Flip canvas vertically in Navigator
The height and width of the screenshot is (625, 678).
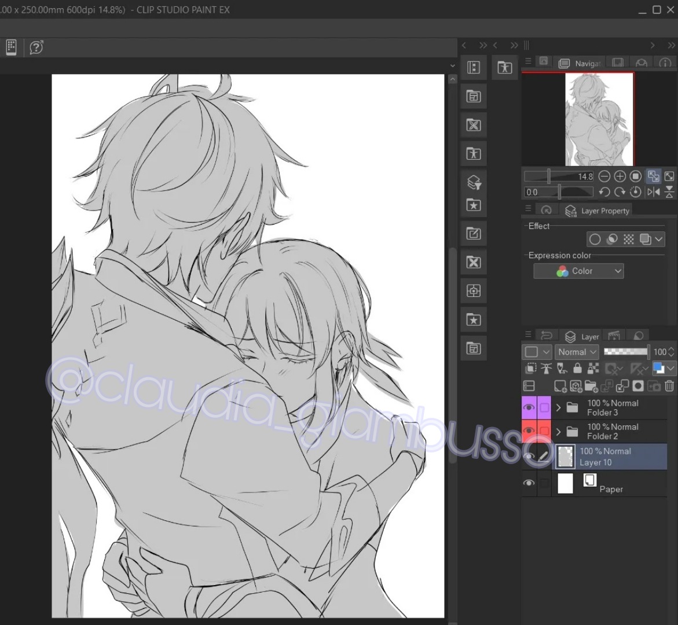[669, 192]
